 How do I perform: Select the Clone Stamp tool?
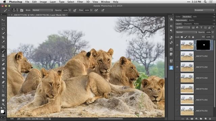click(x=3, y=55)
